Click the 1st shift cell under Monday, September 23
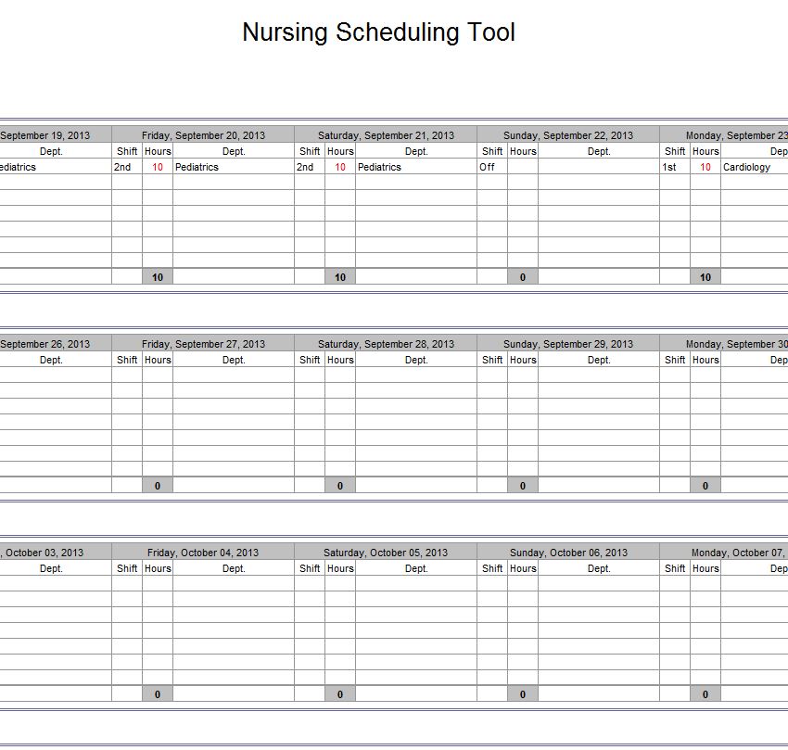The width and height of the screenshot is (788, 750). coord(675,167)
